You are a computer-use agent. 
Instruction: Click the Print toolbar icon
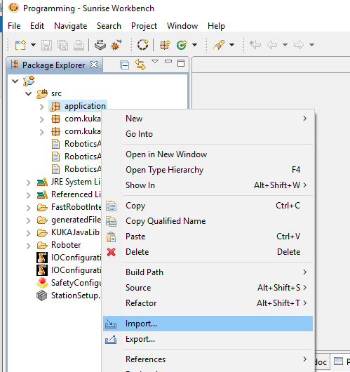click(79, 45)
